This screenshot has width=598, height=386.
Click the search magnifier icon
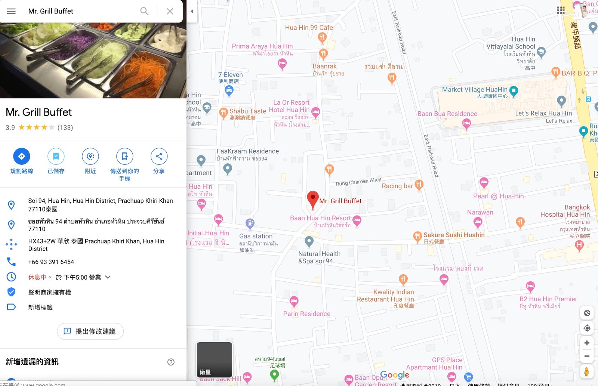144,11
